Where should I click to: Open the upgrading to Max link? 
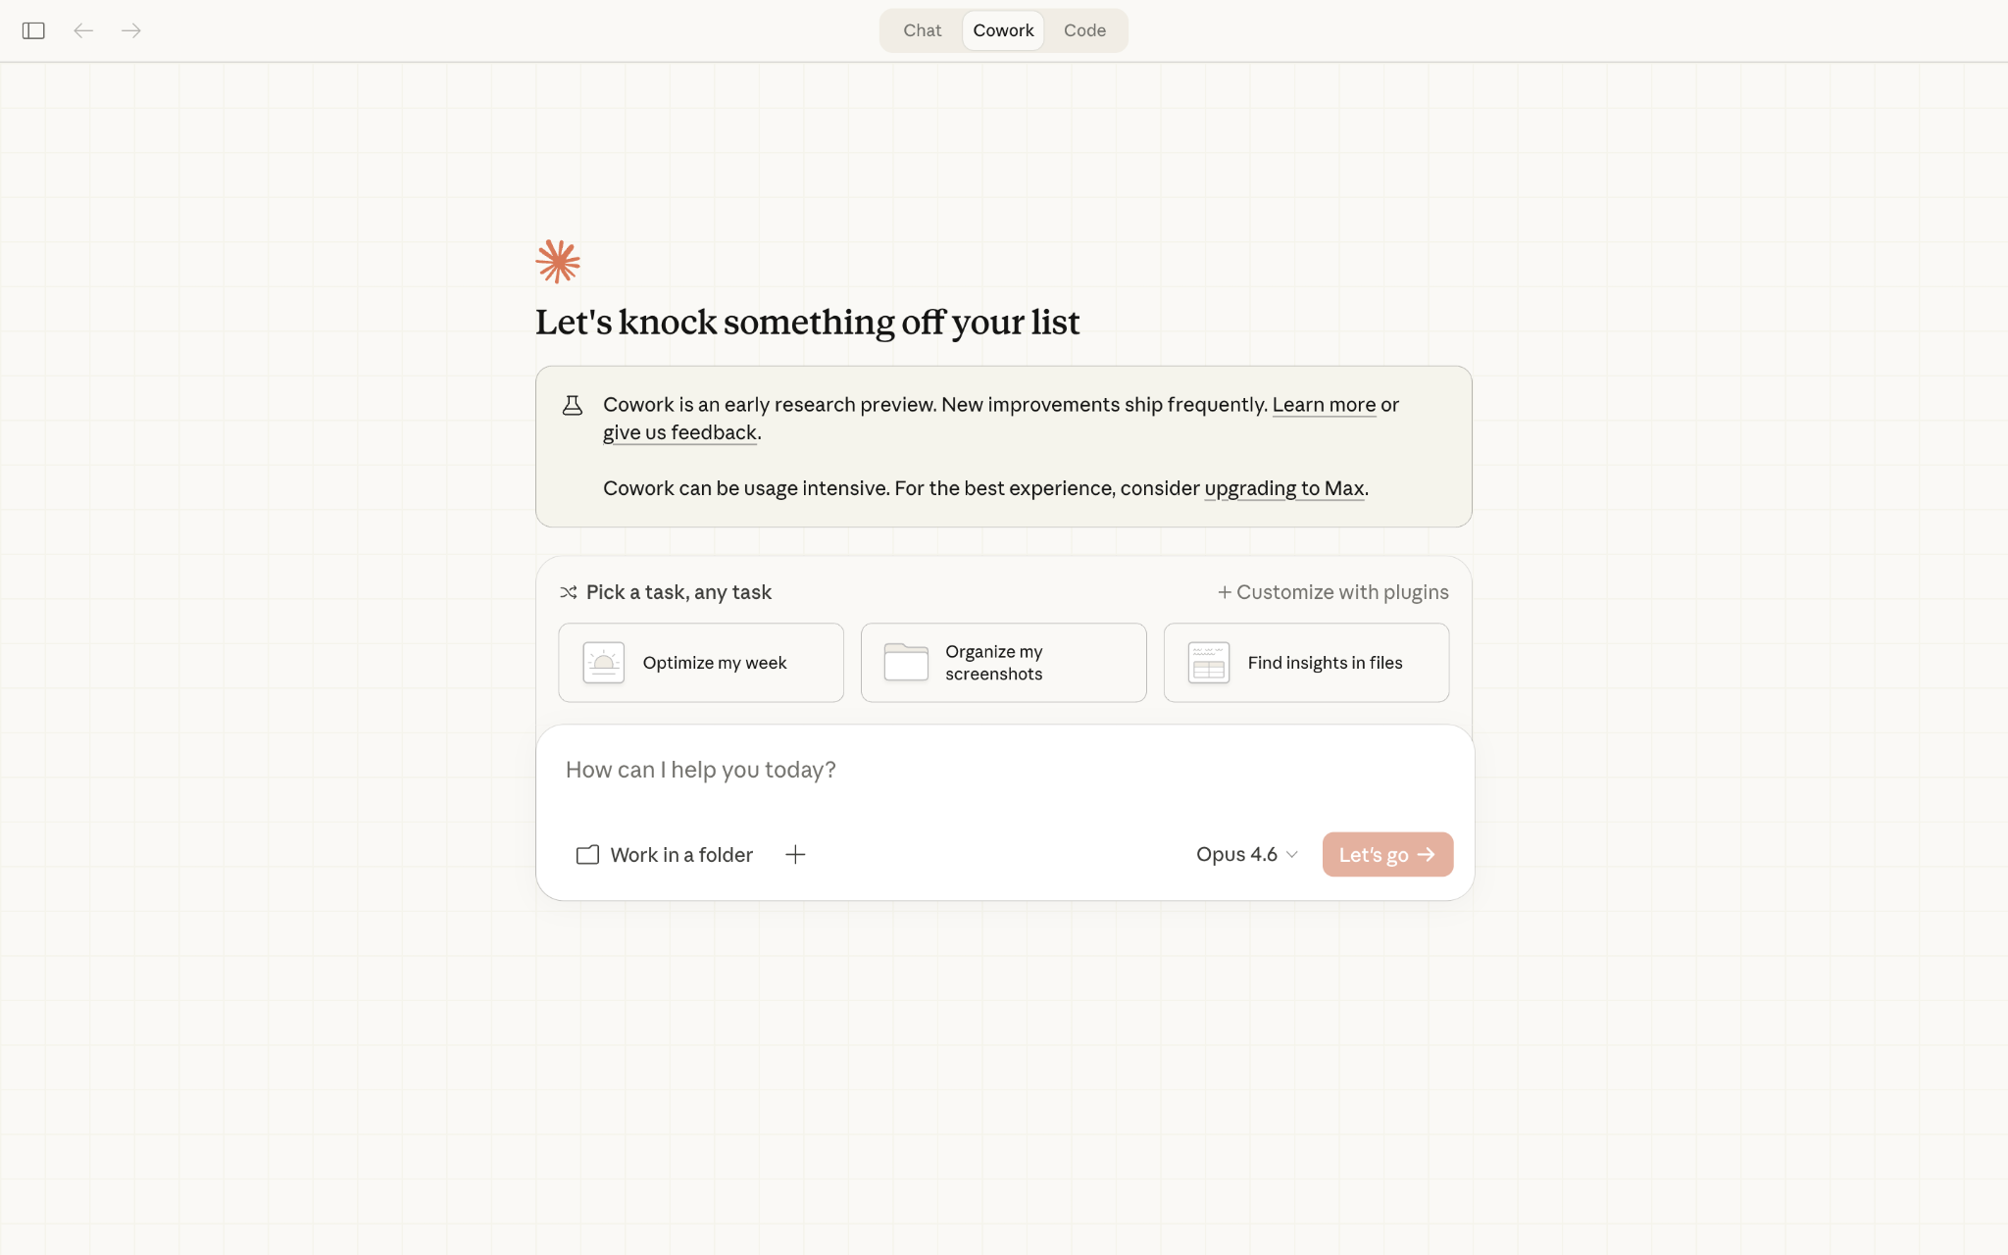click(x=1283, y=487)
